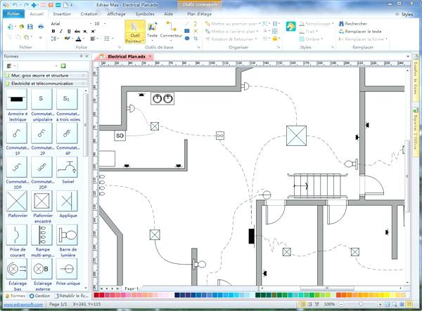The height and width of the screenshot is (311, 422).
Task: Click the Page-1 sheet tab
Action: [132, 289]
